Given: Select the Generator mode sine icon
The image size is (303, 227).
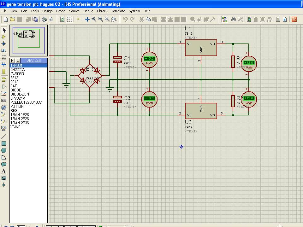Looking at the screenshot, I should [4, 107].
